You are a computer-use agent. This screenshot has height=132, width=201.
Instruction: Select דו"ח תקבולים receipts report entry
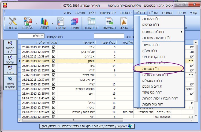click(x=159, y=81)
